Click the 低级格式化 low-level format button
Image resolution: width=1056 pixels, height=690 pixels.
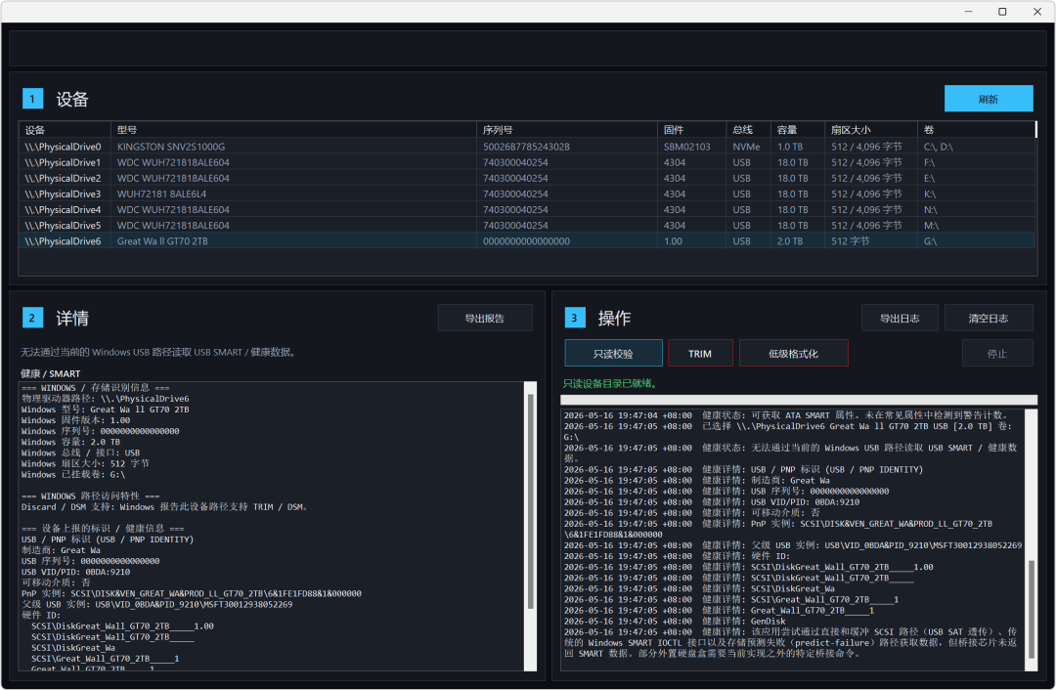[793, 354]
